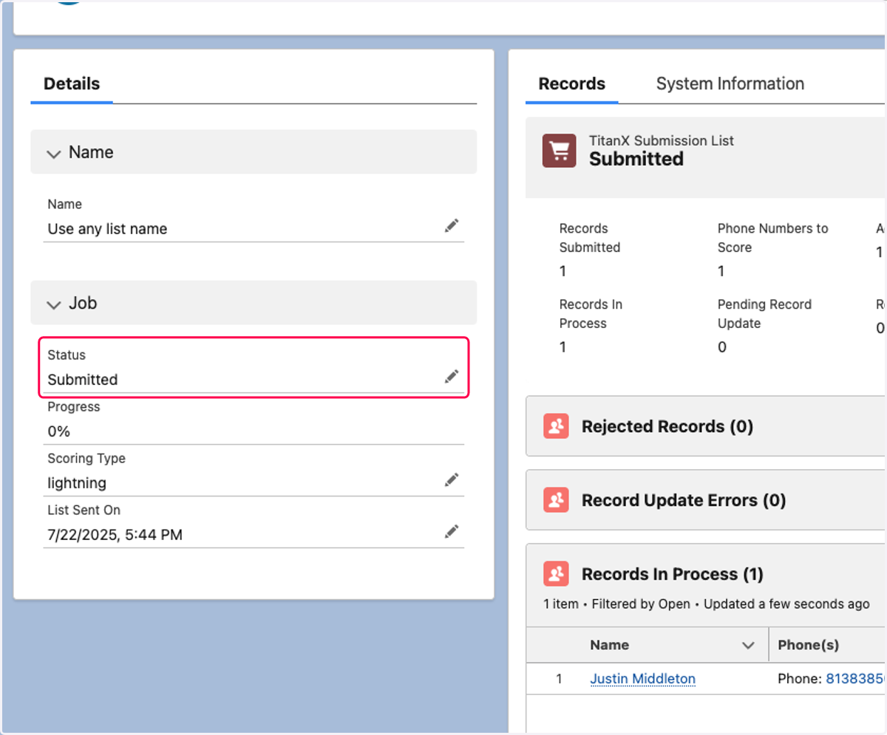Open the Justin Middleton record link
Viewport: 887px width, 735px height.
pos(642,678)
